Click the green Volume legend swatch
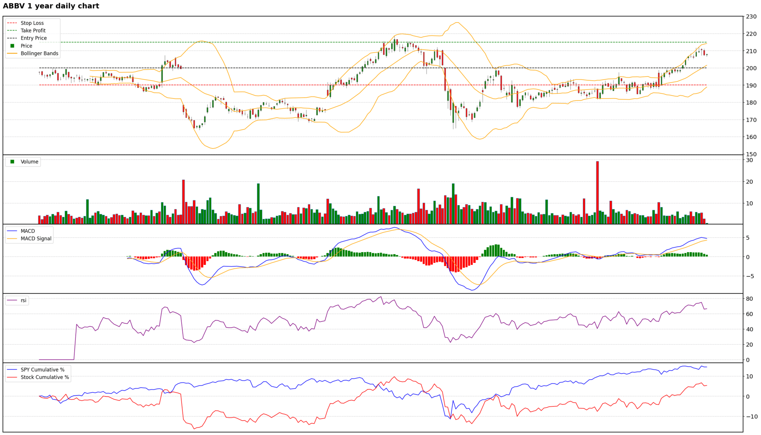Screen dimensions: 761x435 click(12, 161)
